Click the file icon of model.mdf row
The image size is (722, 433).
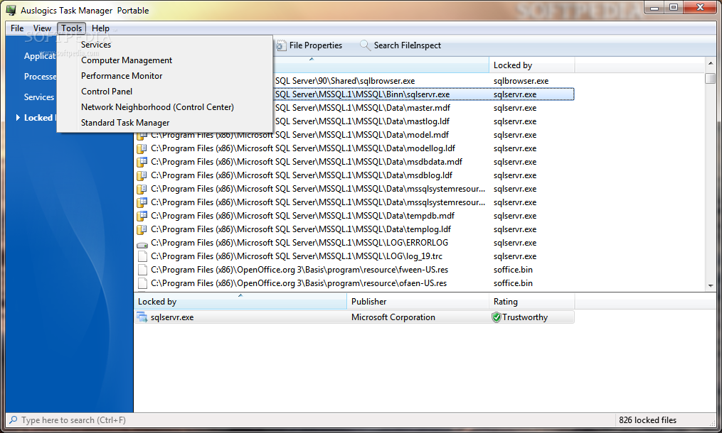click(142, 135)
